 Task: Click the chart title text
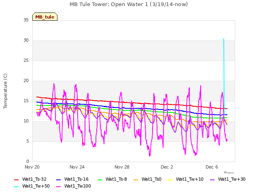pos(129,4)
